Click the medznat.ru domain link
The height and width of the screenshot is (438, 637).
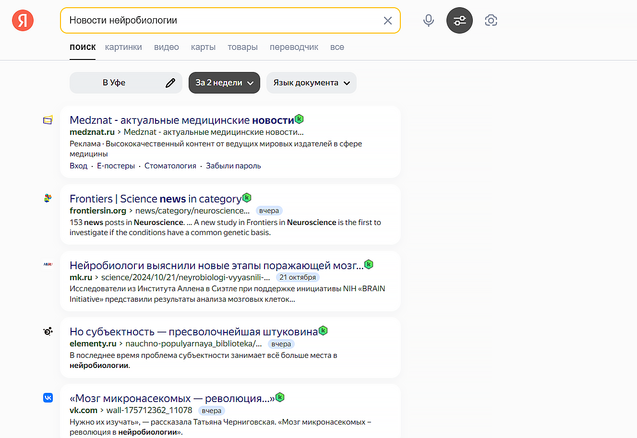(x=92, y=132)
